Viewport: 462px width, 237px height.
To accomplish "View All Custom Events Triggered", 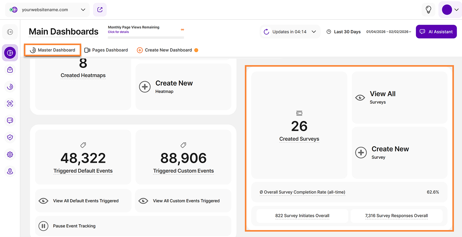I will click(x=186, y=201).
